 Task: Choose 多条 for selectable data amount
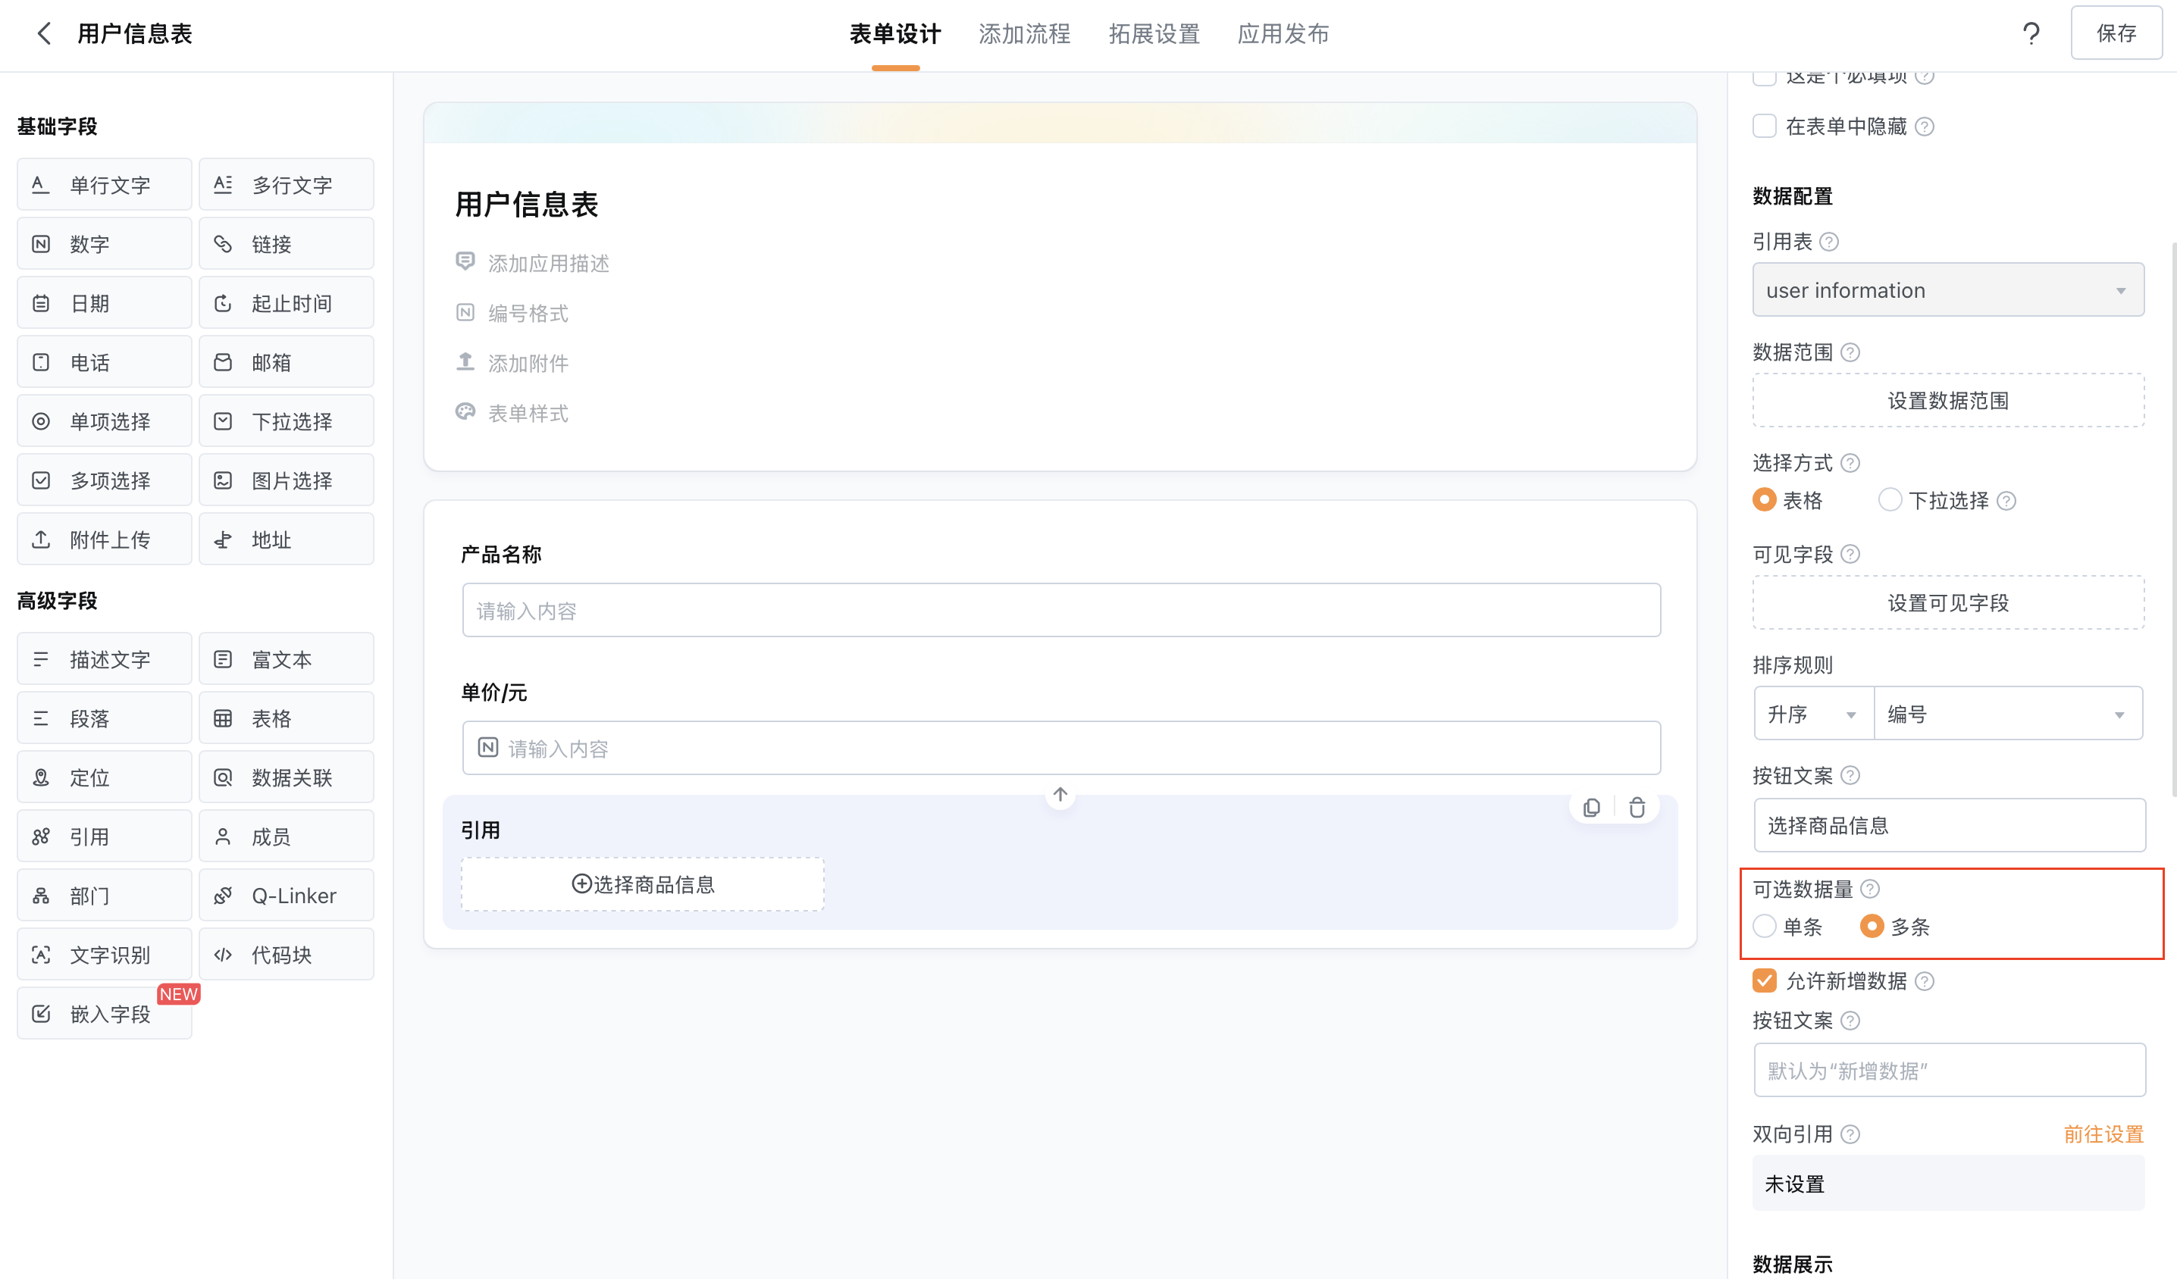click(1872, 927)
